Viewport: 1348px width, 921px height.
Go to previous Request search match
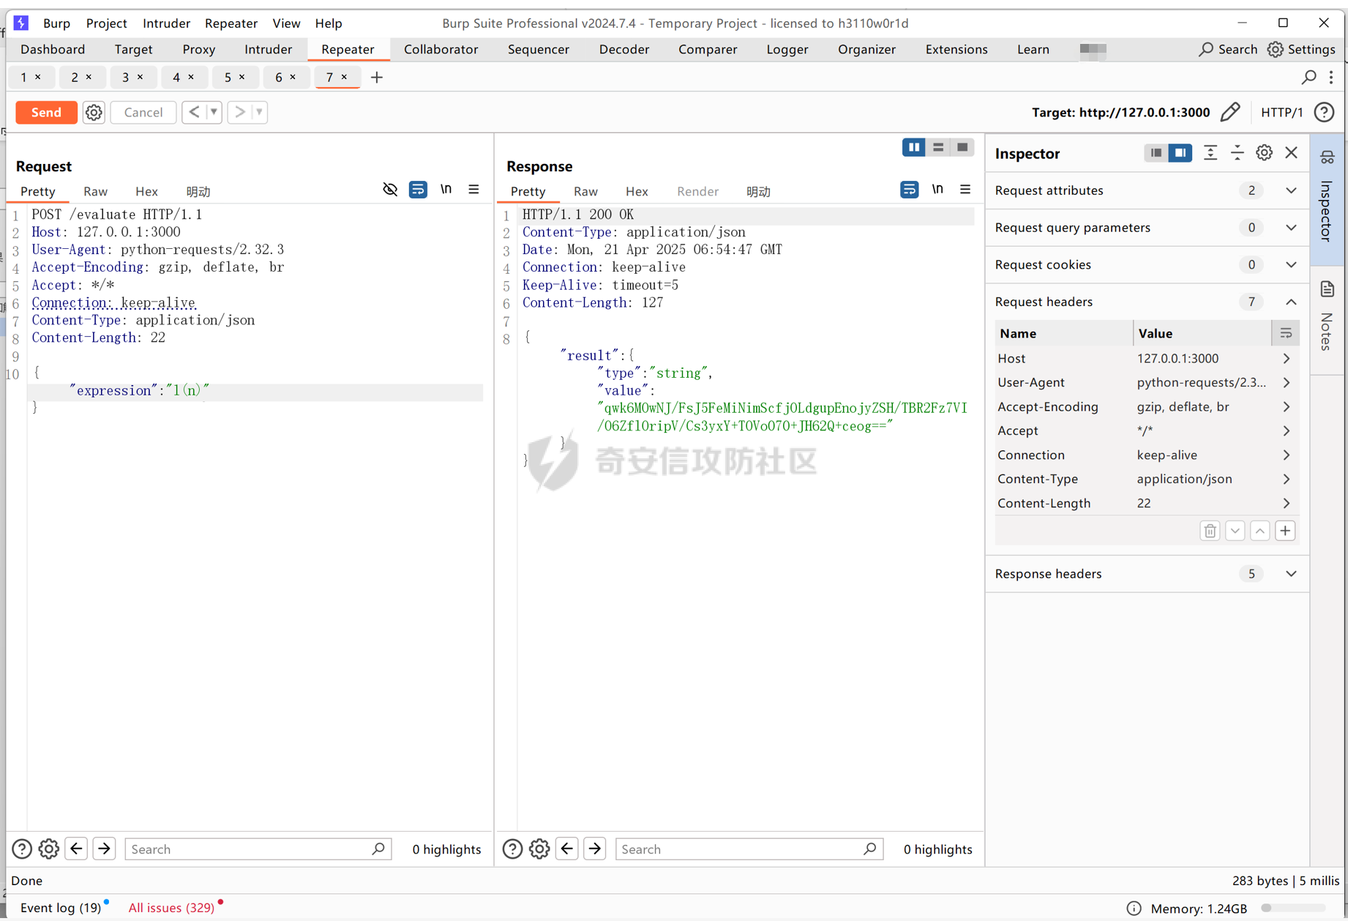pyautogui.click(x=77, y=849)
